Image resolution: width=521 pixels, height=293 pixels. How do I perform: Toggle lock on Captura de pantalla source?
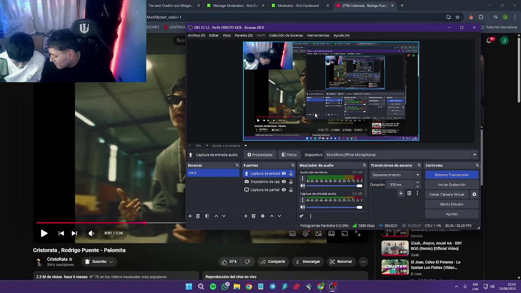point(291,190)
